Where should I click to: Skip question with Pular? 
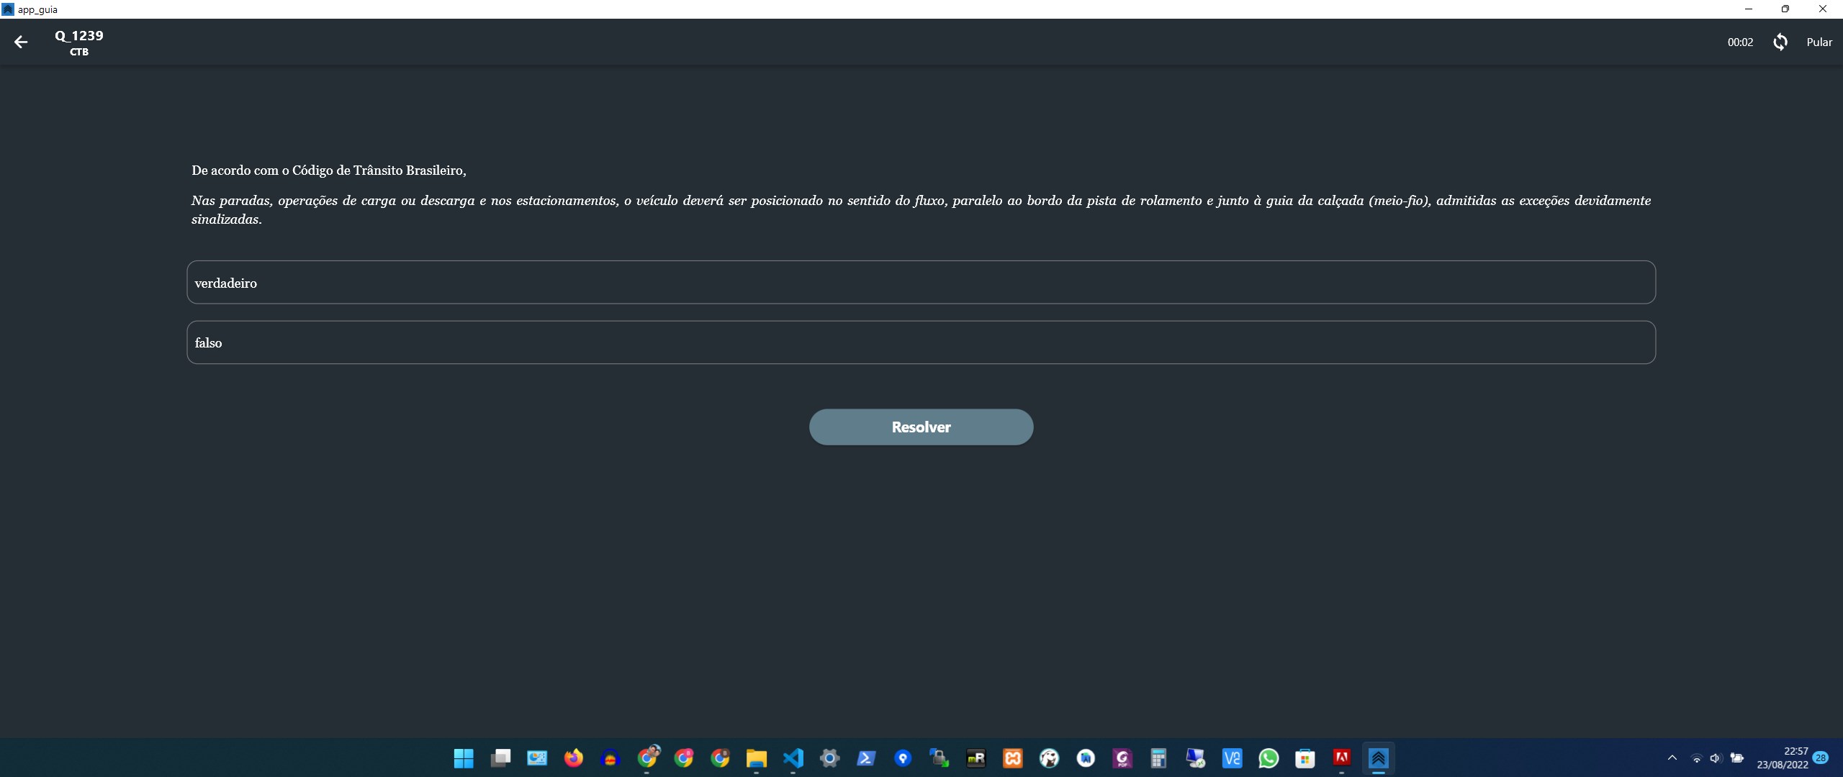[x=1819, y=42]
